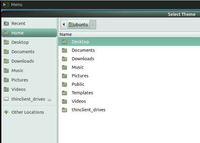Sort by the Name column header
This screenshot has width=200, height=143.
click(x=129, y=34)
